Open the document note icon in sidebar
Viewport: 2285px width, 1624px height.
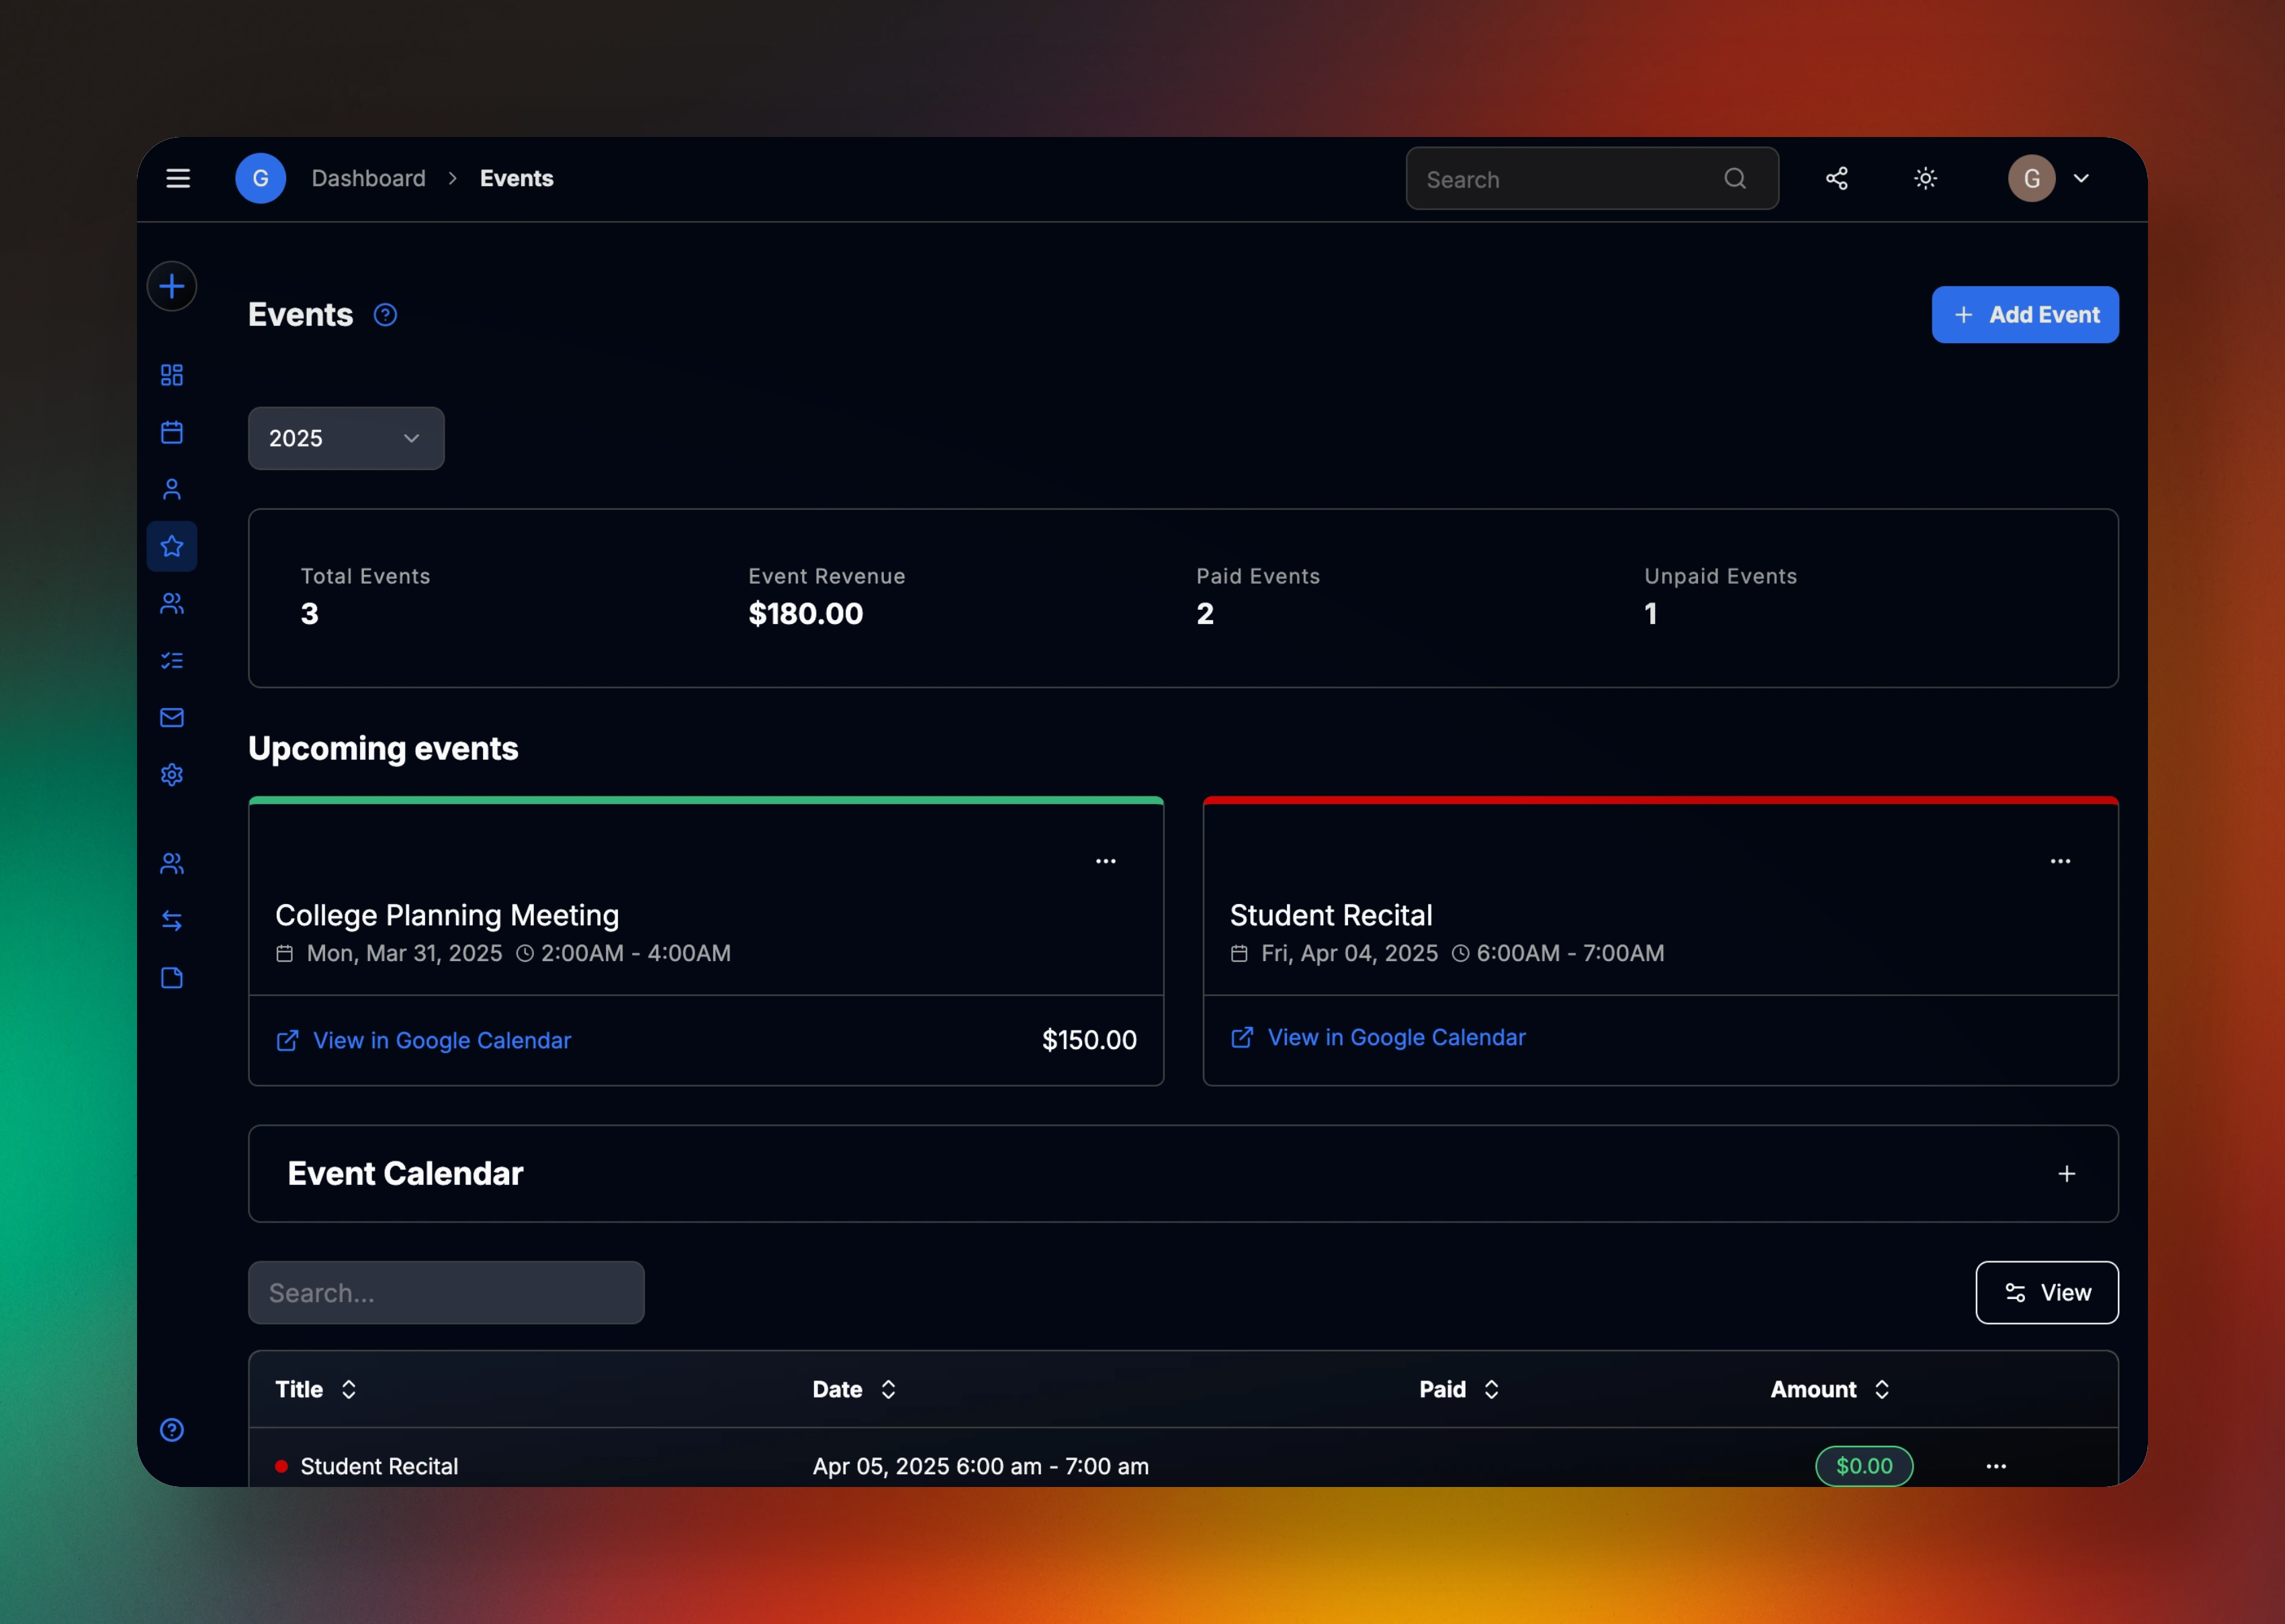pos(172,977)
